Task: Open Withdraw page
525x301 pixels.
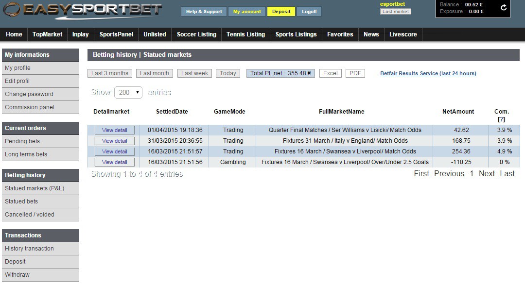Action: click(40, 275)
